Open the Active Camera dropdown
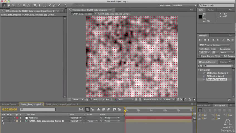 [x=152, y=99]
